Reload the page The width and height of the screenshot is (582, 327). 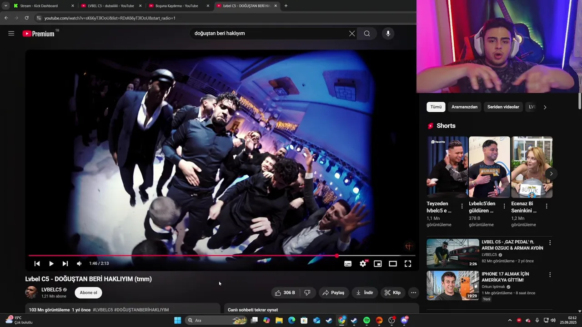coord(26,18)
